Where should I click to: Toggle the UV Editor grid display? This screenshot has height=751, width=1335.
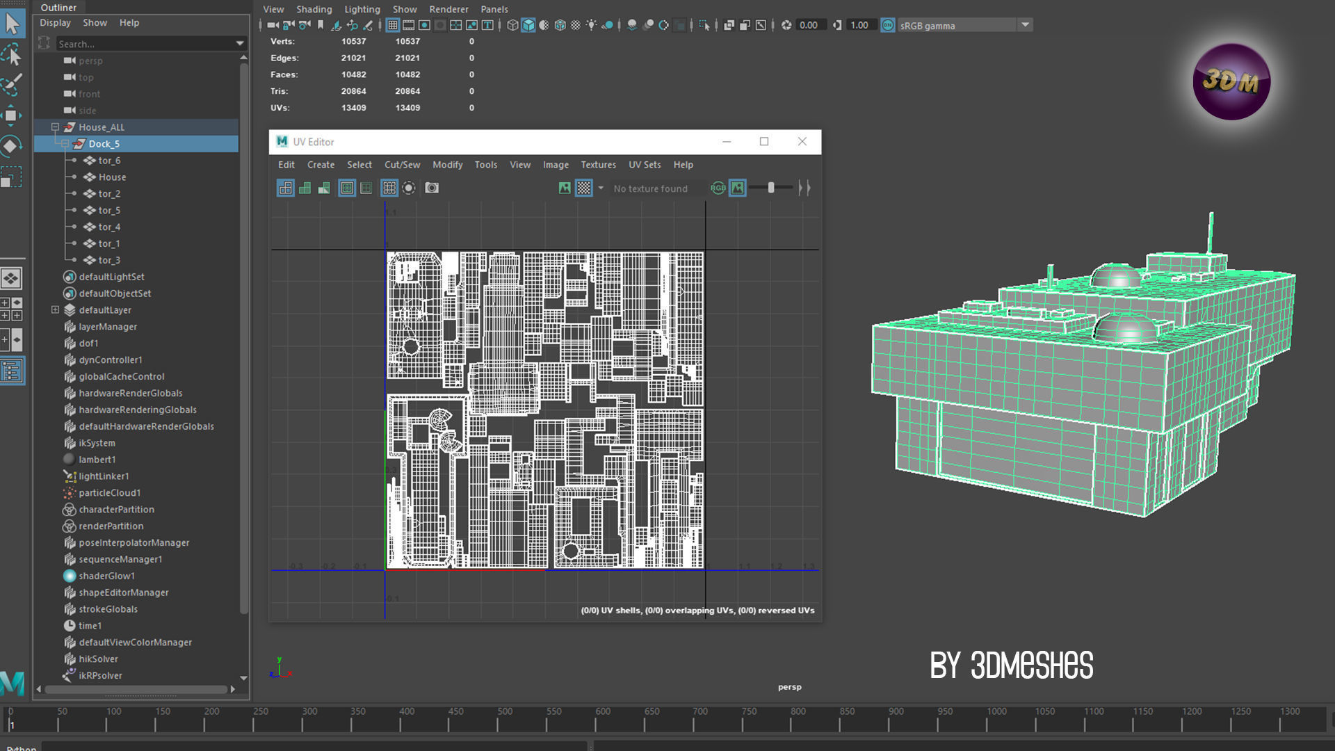(x=389, y=188)
